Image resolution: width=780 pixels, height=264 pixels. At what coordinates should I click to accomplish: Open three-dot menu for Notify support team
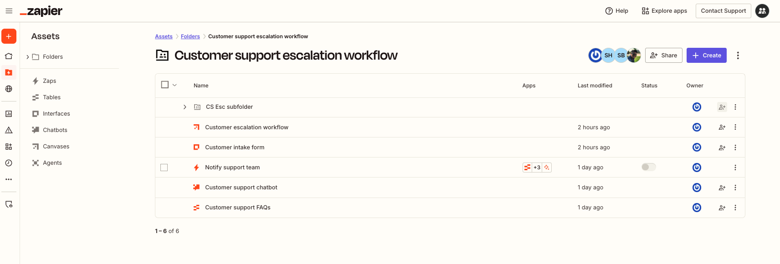[735, 168]
